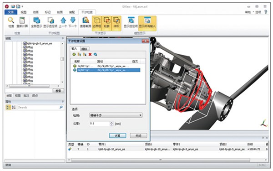Viewport: 273px width, 171px height.
Task: Click the green add-input icon in dialog toolbar
Action: click(74, 54)
